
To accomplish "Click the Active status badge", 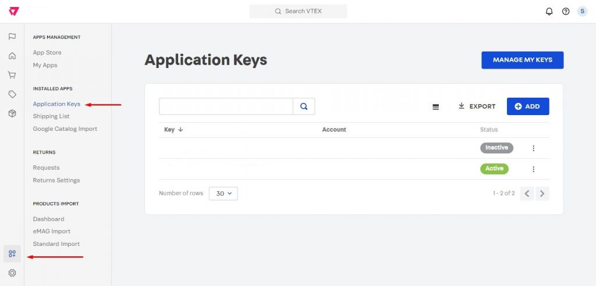I will point(494,169).
